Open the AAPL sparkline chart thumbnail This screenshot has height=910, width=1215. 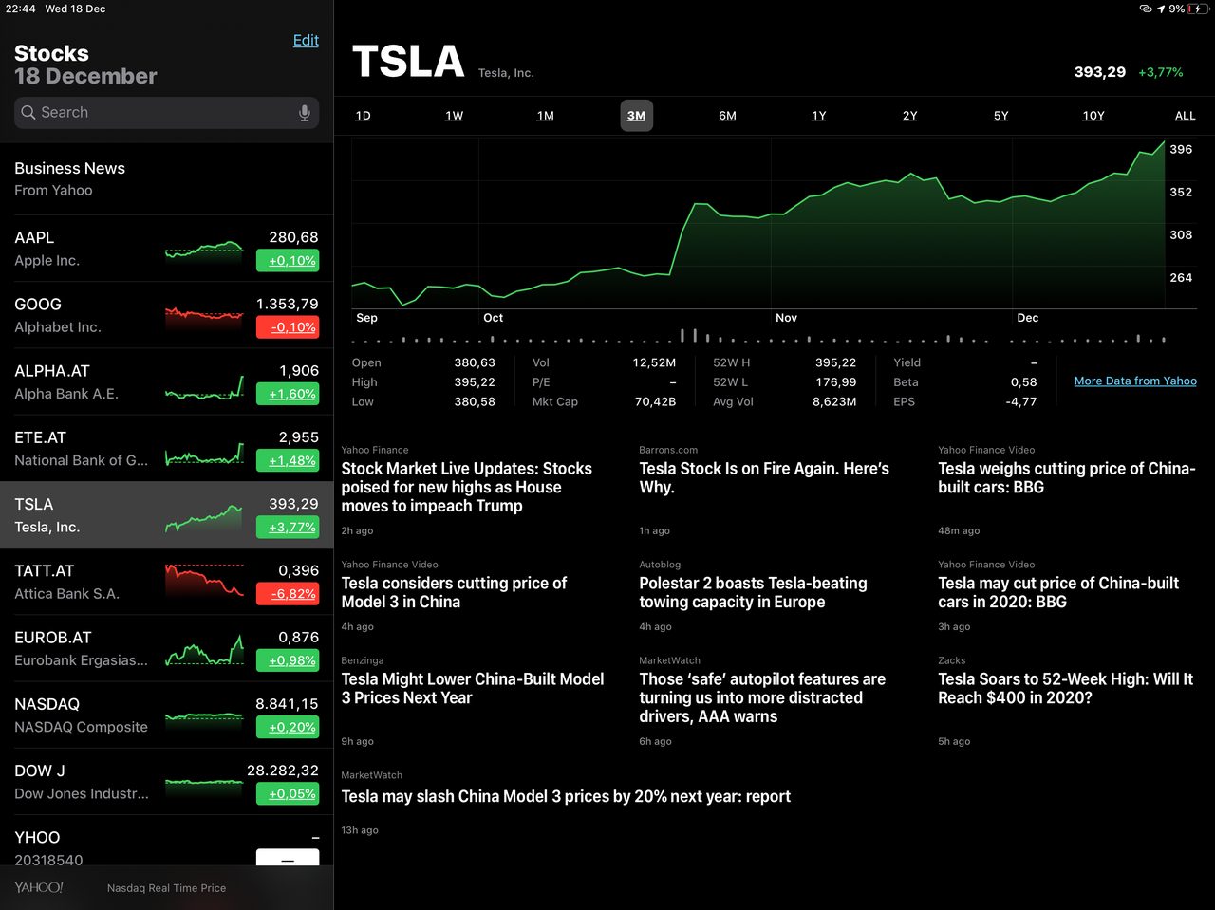[x=204, y=250]
